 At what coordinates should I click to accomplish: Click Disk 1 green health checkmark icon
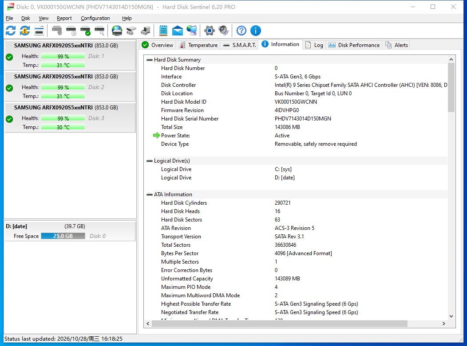click(x=9, y=57)
